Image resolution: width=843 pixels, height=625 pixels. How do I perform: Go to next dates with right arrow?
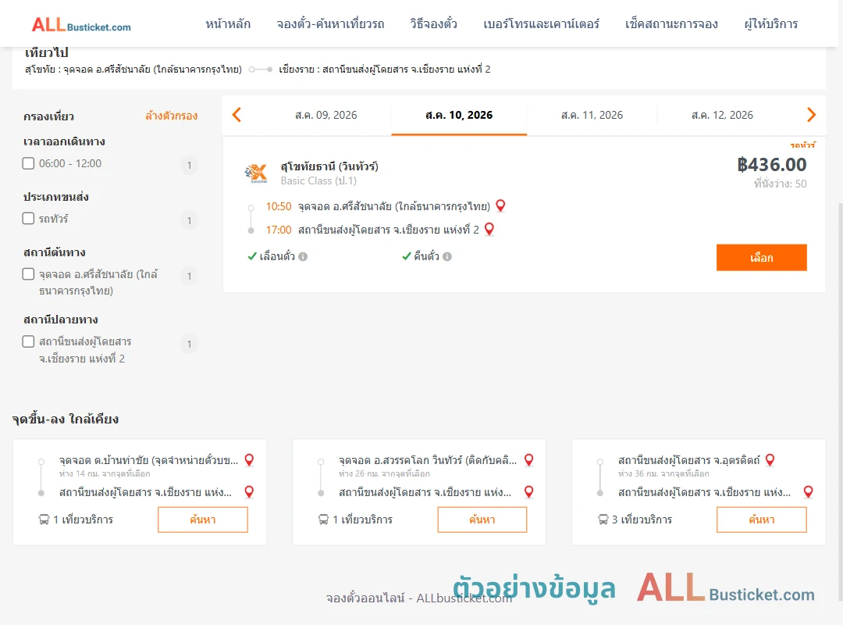click(x=811, y=115)
